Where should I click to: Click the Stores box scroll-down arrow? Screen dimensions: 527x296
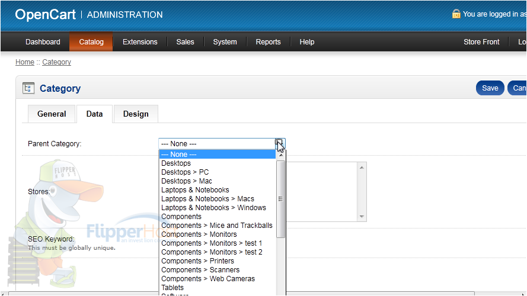click(x=362, y=217)
